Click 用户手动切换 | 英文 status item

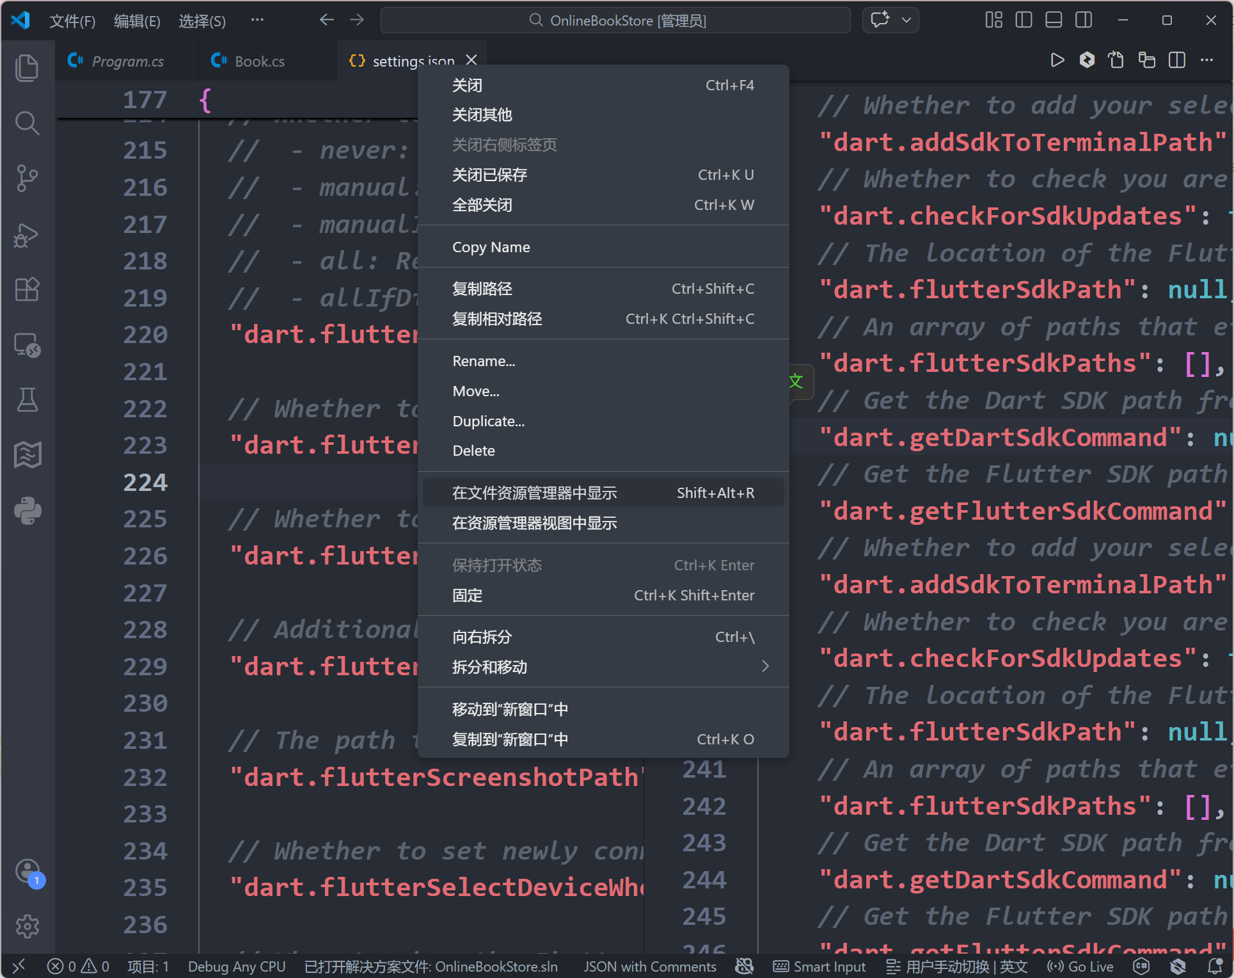coord(957,966)
